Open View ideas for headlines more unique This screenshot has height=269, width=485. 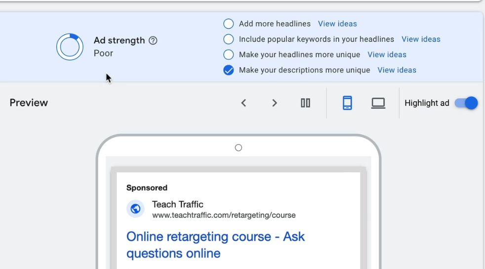[387, 55]
